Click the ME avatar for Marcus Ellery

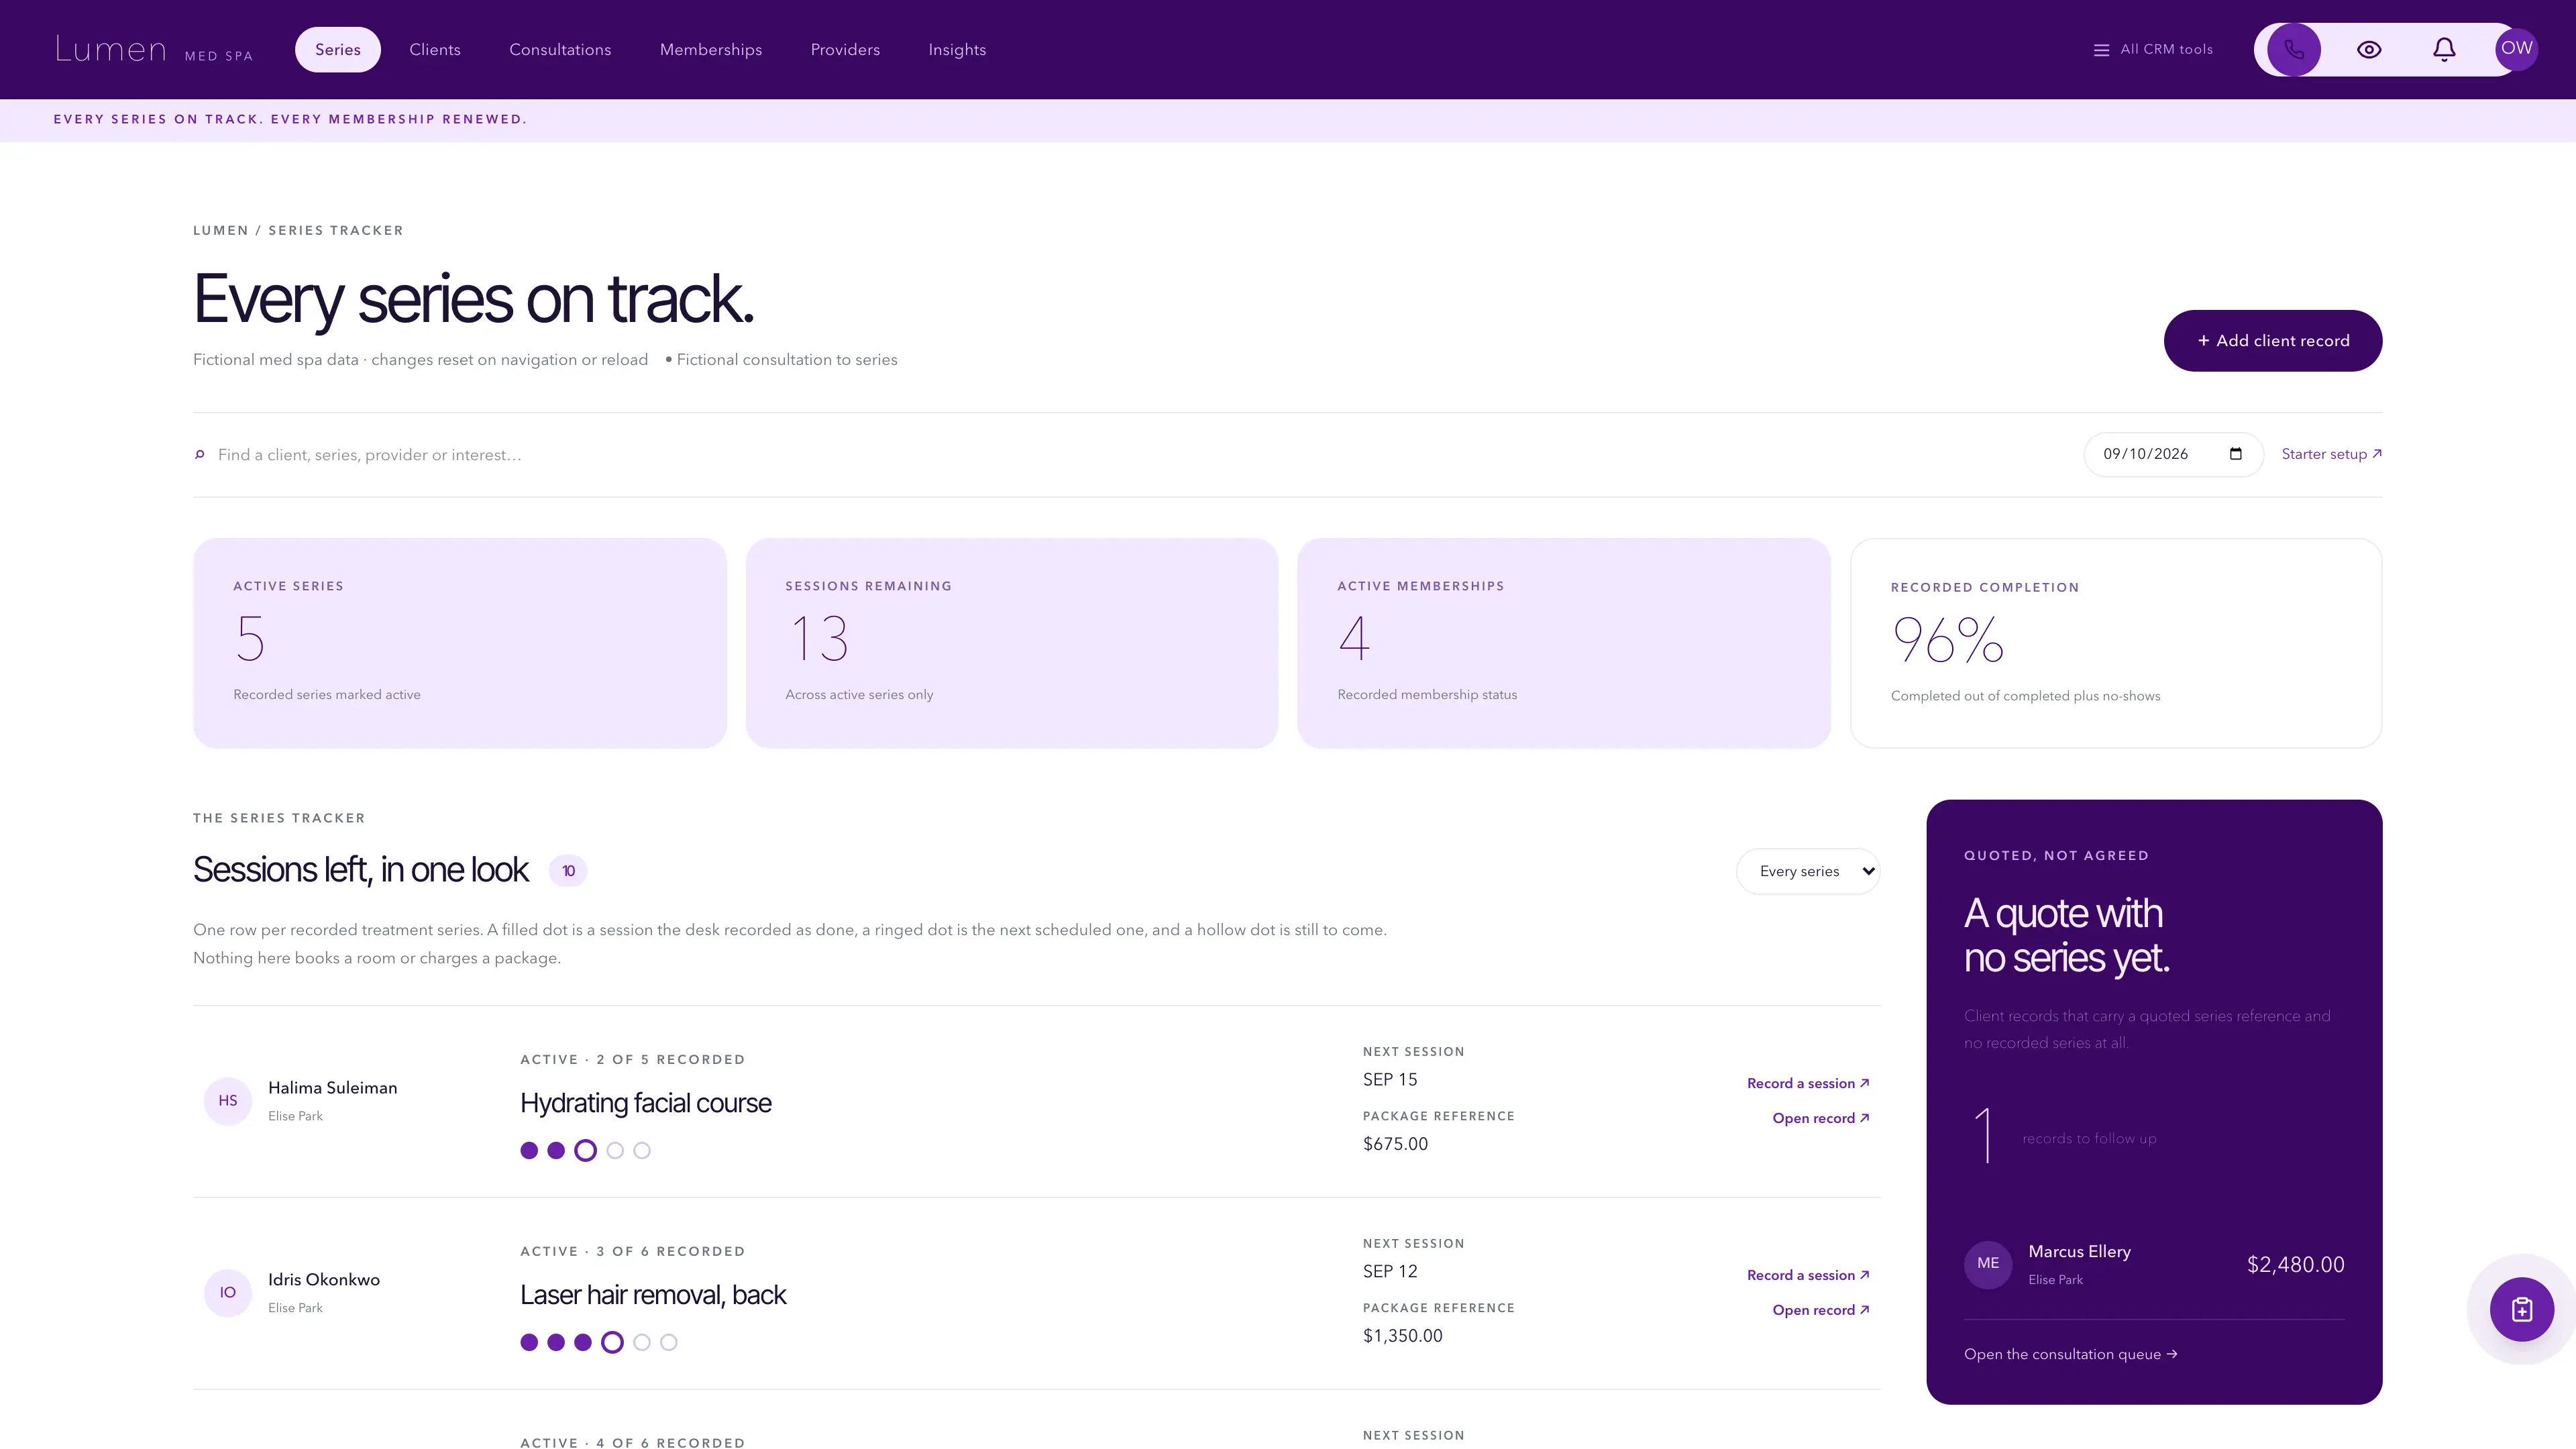coord(1988,1264)
